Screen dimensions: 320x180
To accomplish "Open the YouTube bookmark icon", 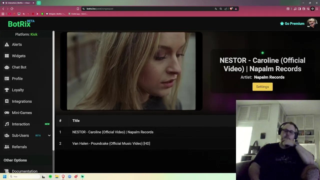I will tap(9, 14).
